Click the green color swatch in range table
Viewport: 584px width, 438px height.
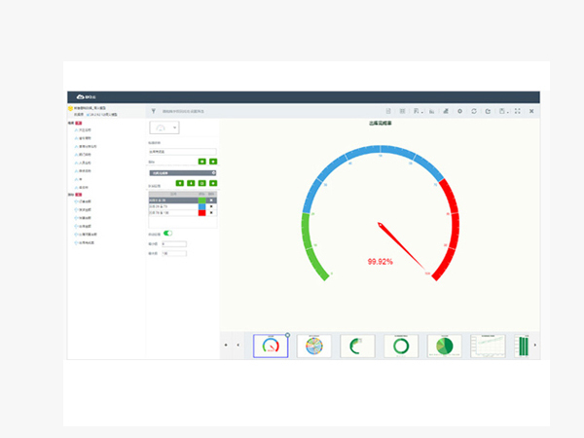click(201, 201)
